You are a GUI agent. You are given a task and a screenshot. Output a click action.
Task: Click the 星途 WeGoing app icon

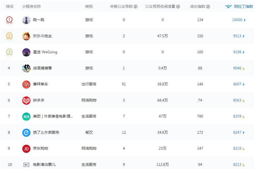coord(26,52)
